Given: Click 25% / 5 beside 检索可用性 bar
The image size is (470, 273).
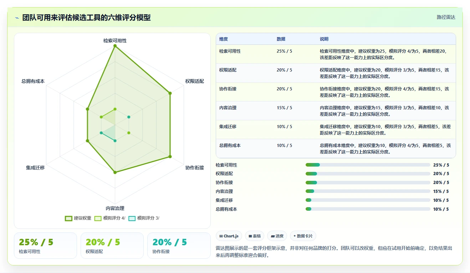Looking at the screenshot, I should pyautogui.click(x=441, y=165).
